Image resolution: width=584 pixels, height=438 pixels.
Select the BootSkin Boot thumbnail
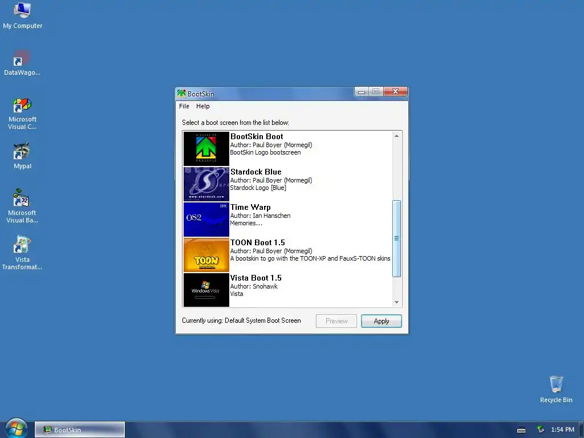pos(206,149)
